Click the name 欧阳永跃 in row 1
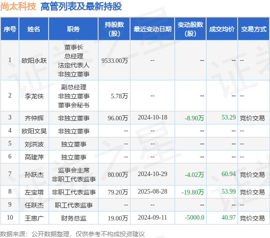This screenshot has width=270, height=238. [x=34, y=61]
